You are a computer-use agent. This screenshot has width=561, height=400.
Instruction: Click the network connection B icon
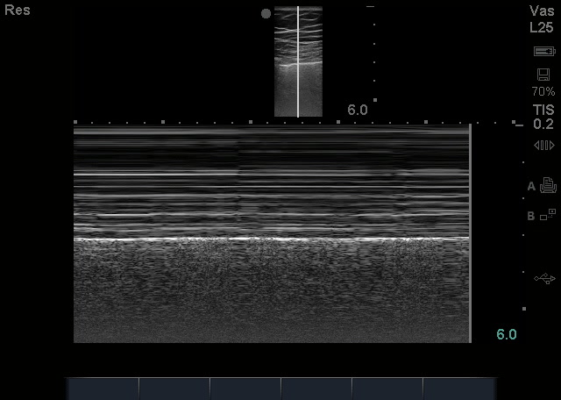click(548, 214)
